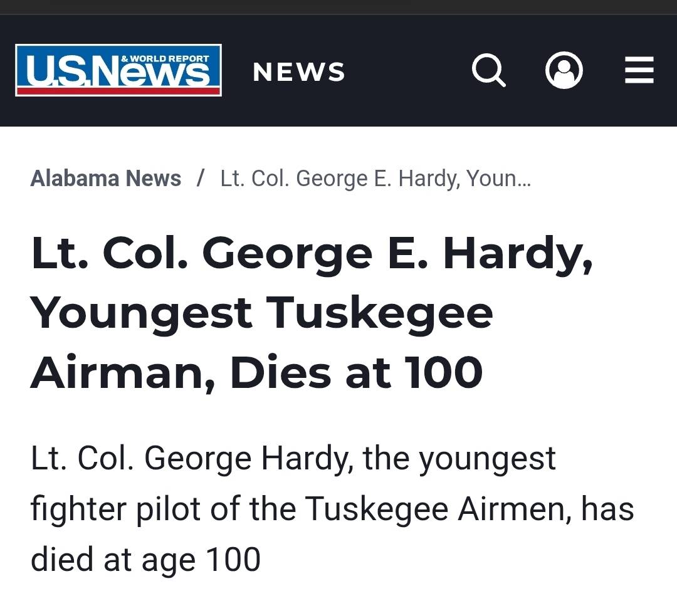Open the user account profile icon
This screenshot has height=601, width=677.
click(x=564, y=70)
